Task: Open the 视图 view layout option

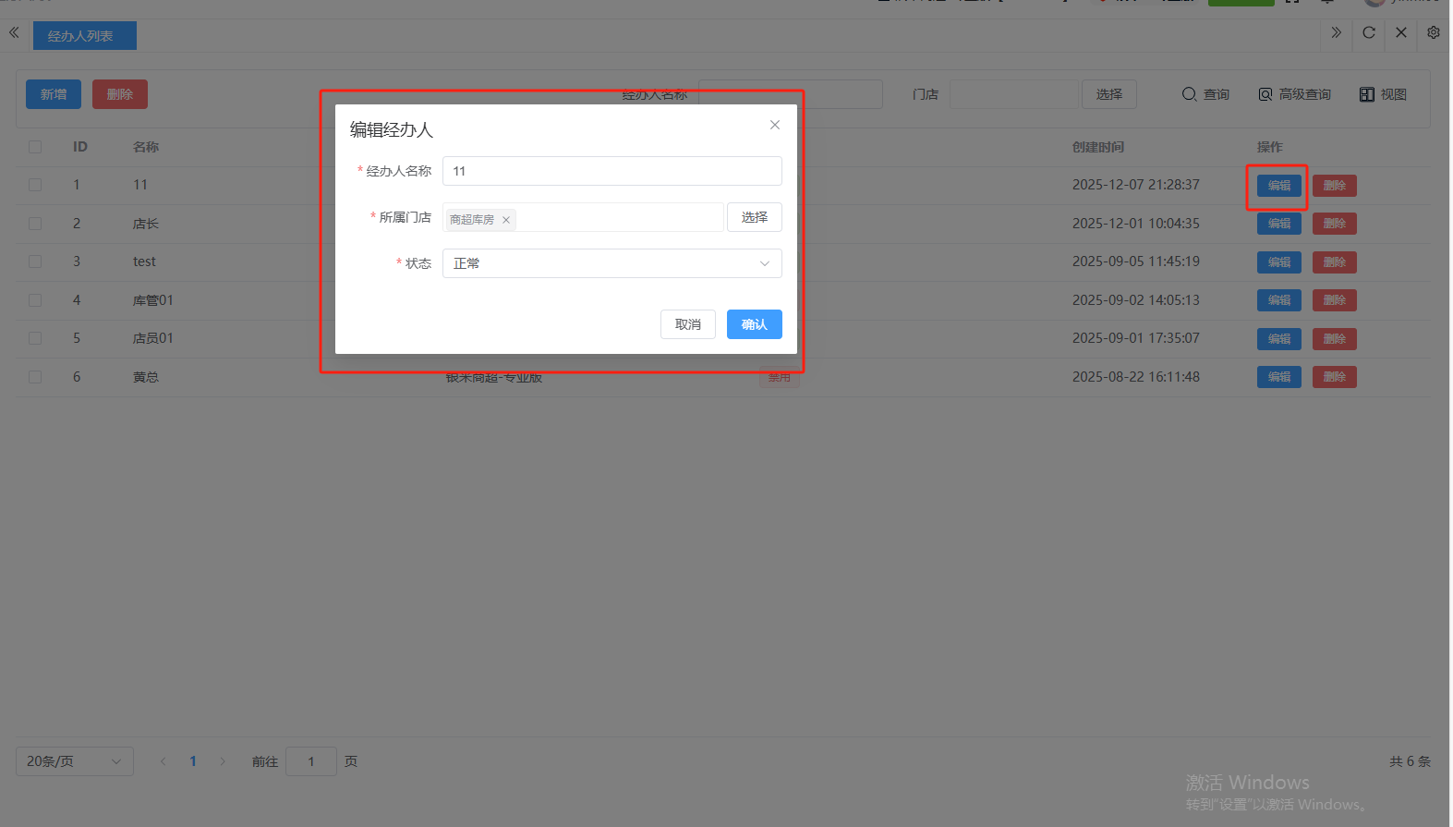Action: (1383, 94)
